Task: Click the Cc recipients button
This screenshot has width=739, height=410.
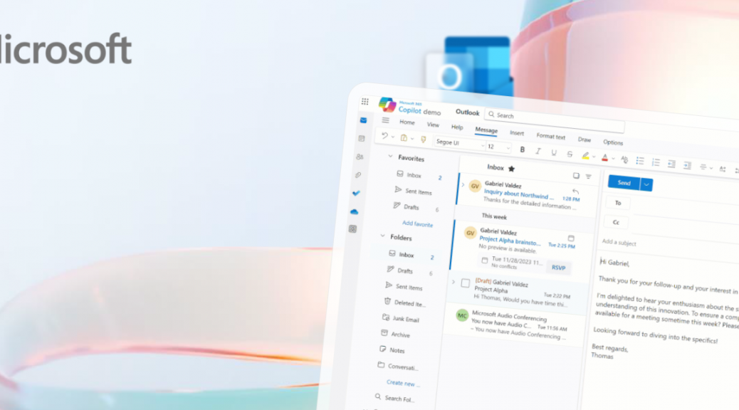Action: tap(616, 222)
